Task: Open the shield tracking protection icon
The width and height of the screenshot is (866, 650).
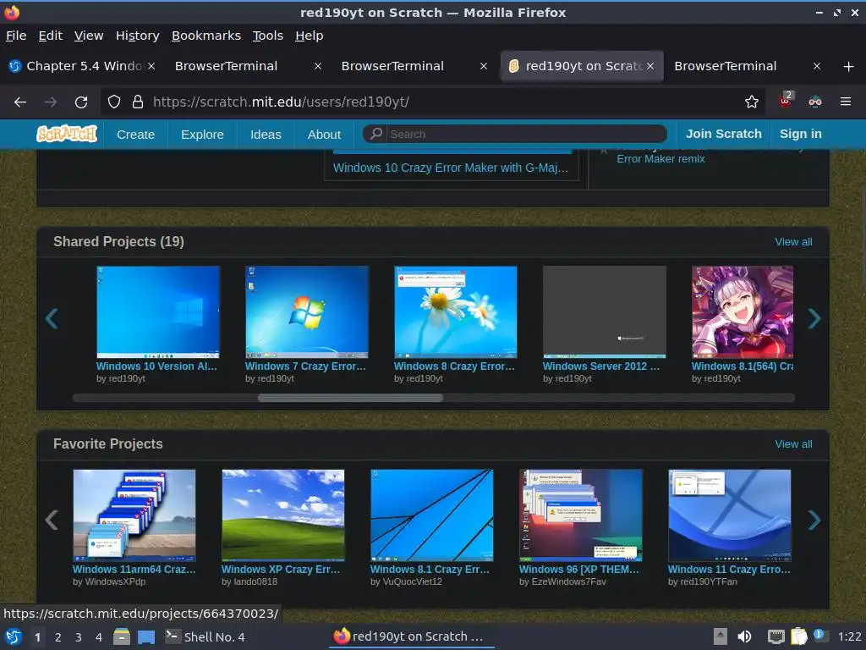Action: [x=114, y=102]
